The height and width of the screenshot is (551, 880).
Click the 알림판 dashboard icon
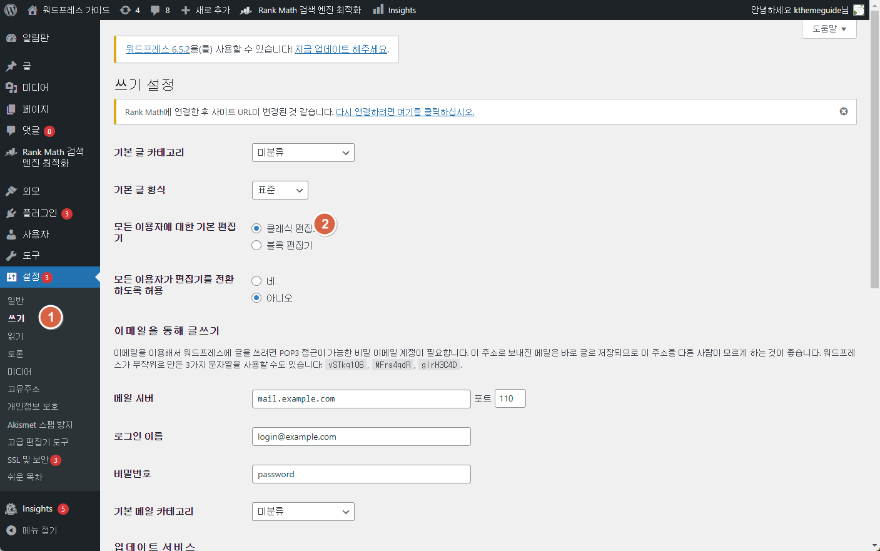pos(11,38)
